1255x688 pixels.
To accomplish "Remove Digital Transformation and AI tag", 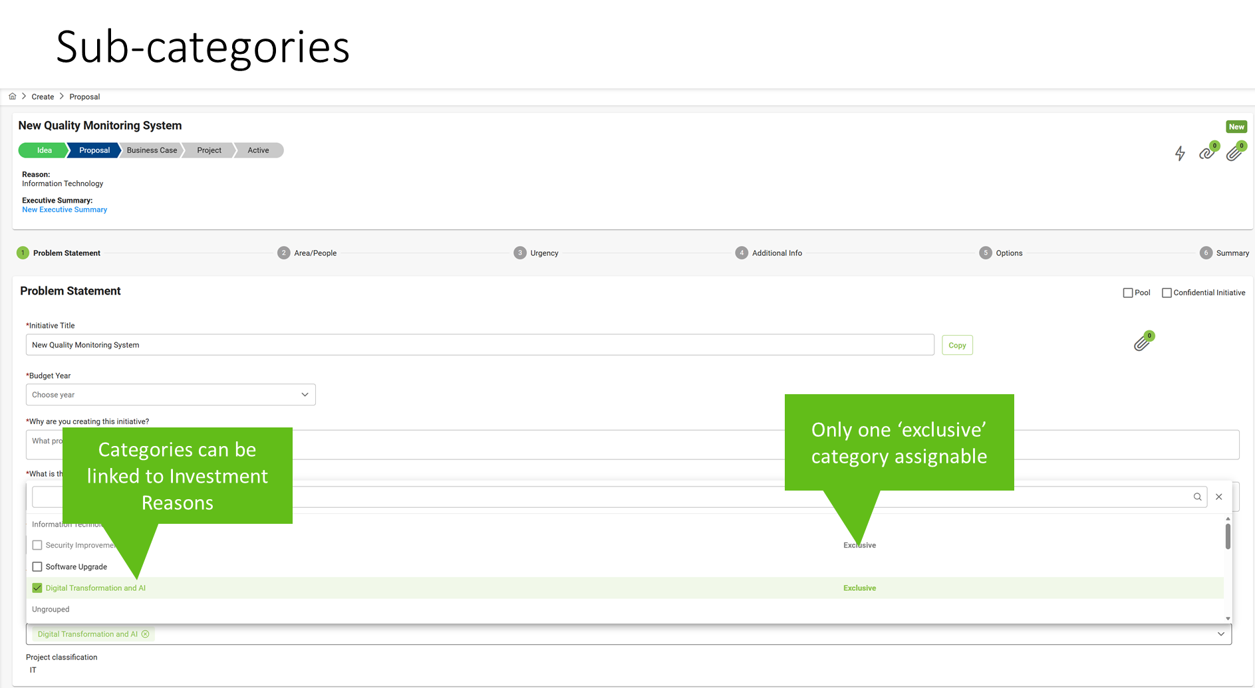I will coord(146,634).
